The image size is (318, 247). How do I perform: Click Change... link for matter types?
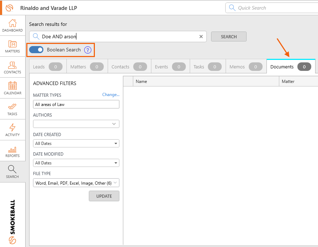(111, 95)
